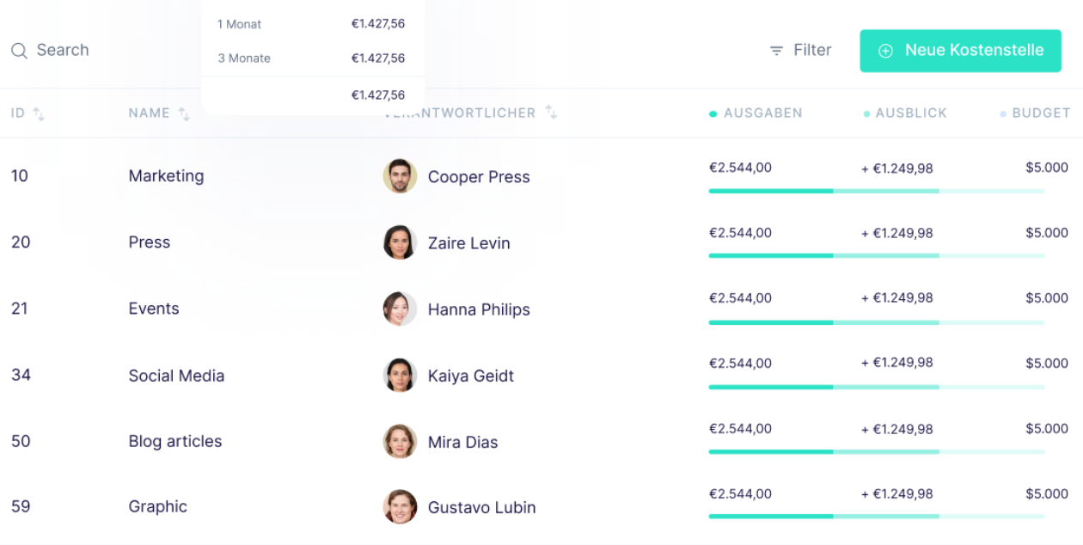This screenshot has height=545, width=1083.
Task: Click the Neue Kostenstelle button
Action: click(x=960, y=51)
